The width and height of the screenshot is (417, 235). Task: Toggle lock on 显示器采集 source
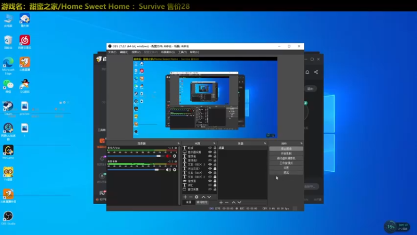coord(215,152)
